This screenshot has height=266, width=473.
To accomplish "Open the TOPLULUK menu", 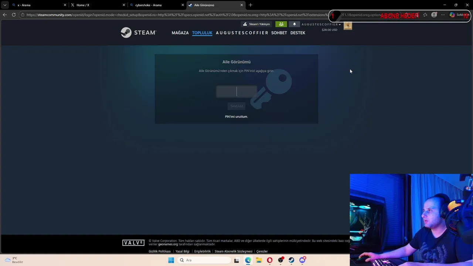I will [x=202, y=33].
